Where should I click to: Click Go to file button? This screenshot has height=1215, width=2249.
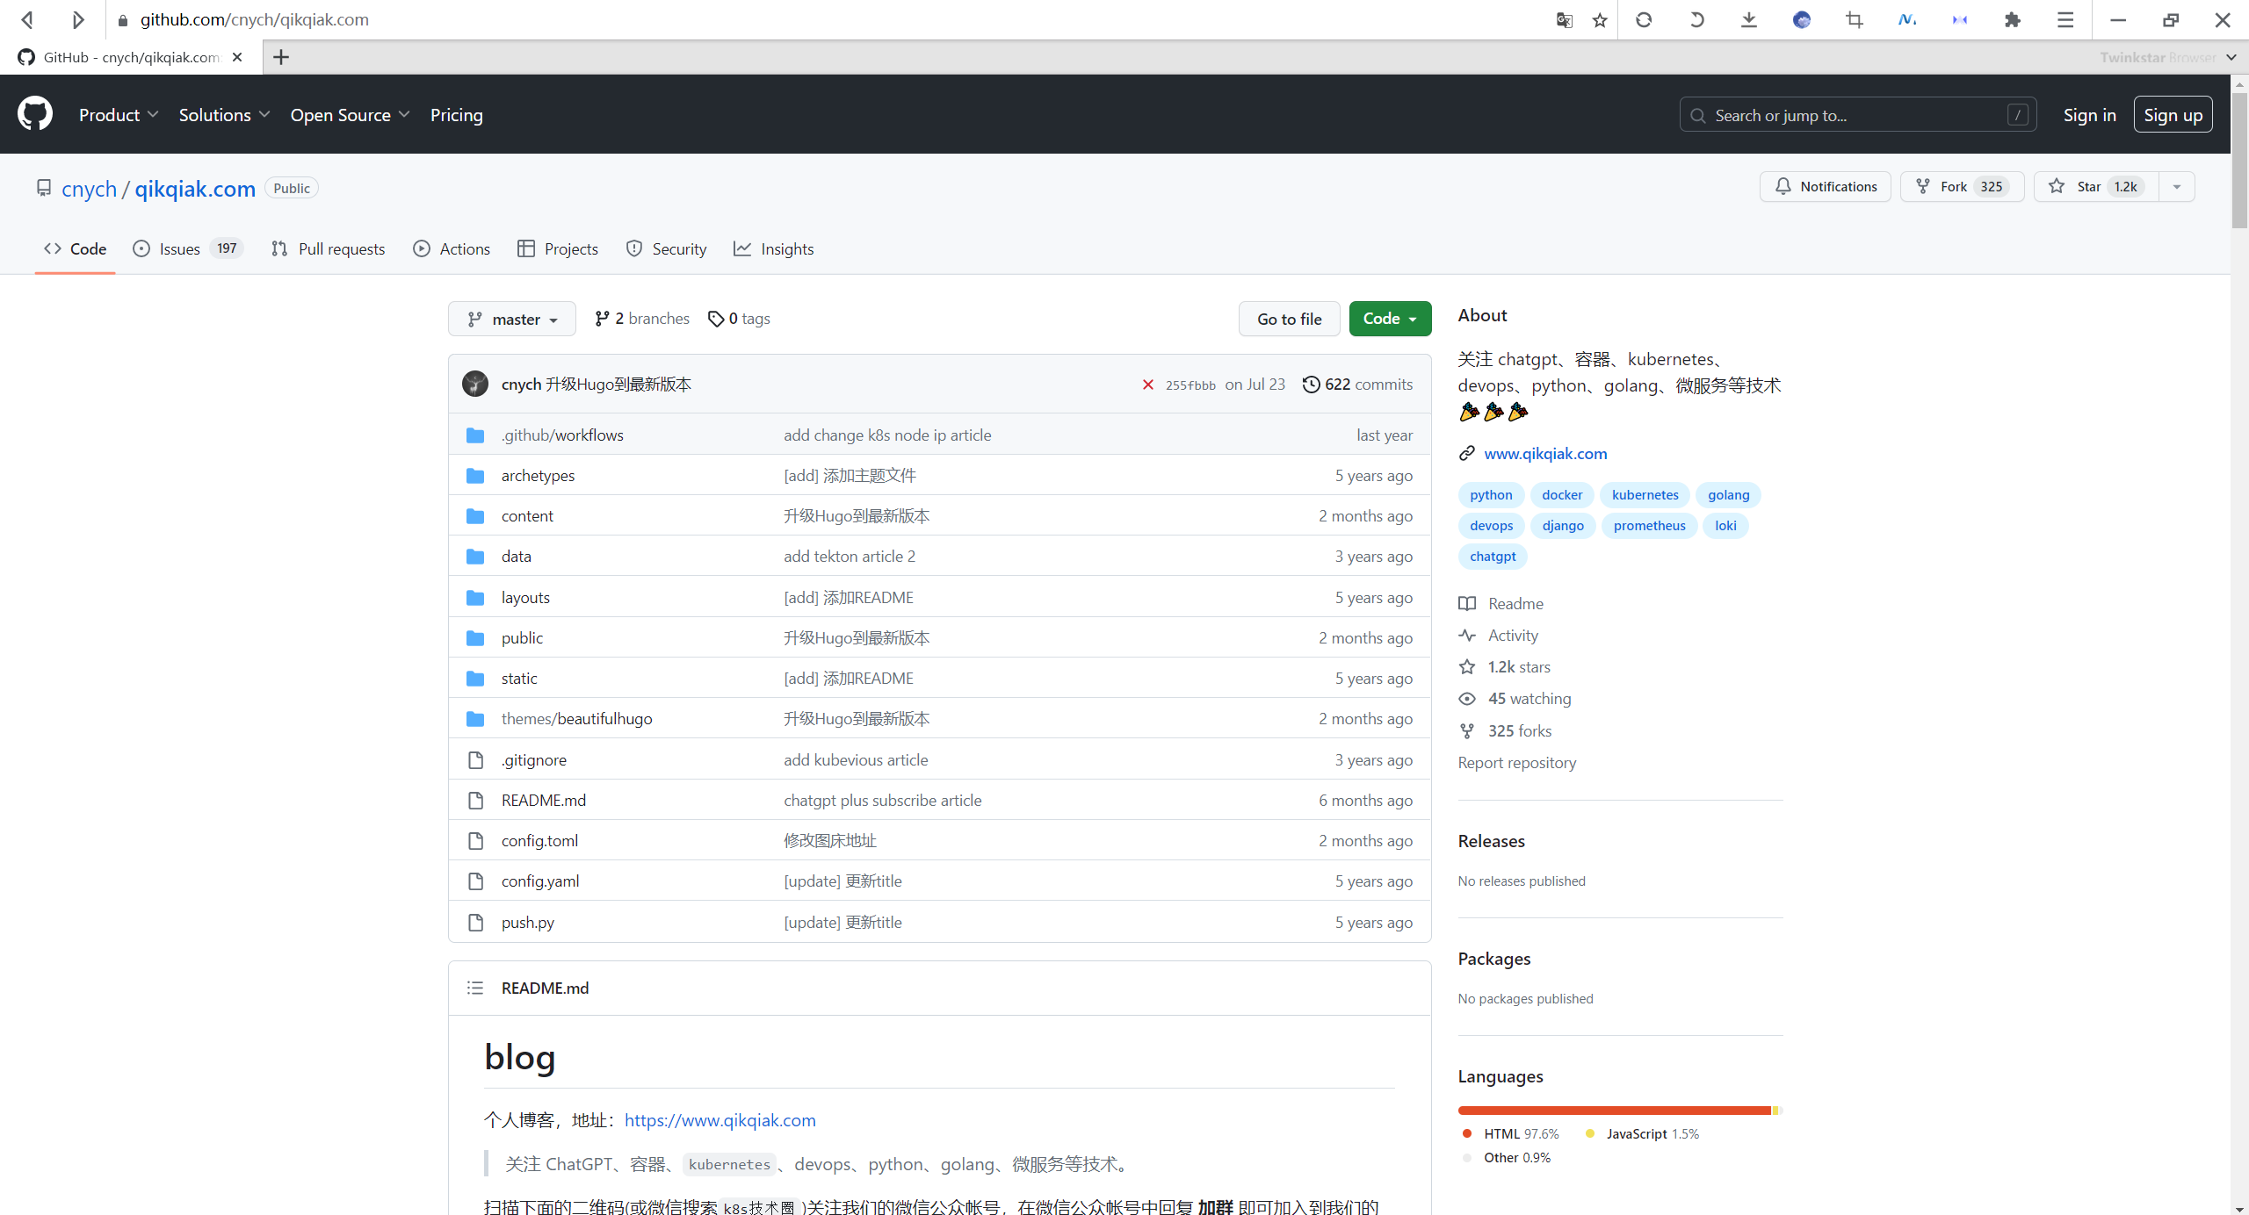point(1289,319)
